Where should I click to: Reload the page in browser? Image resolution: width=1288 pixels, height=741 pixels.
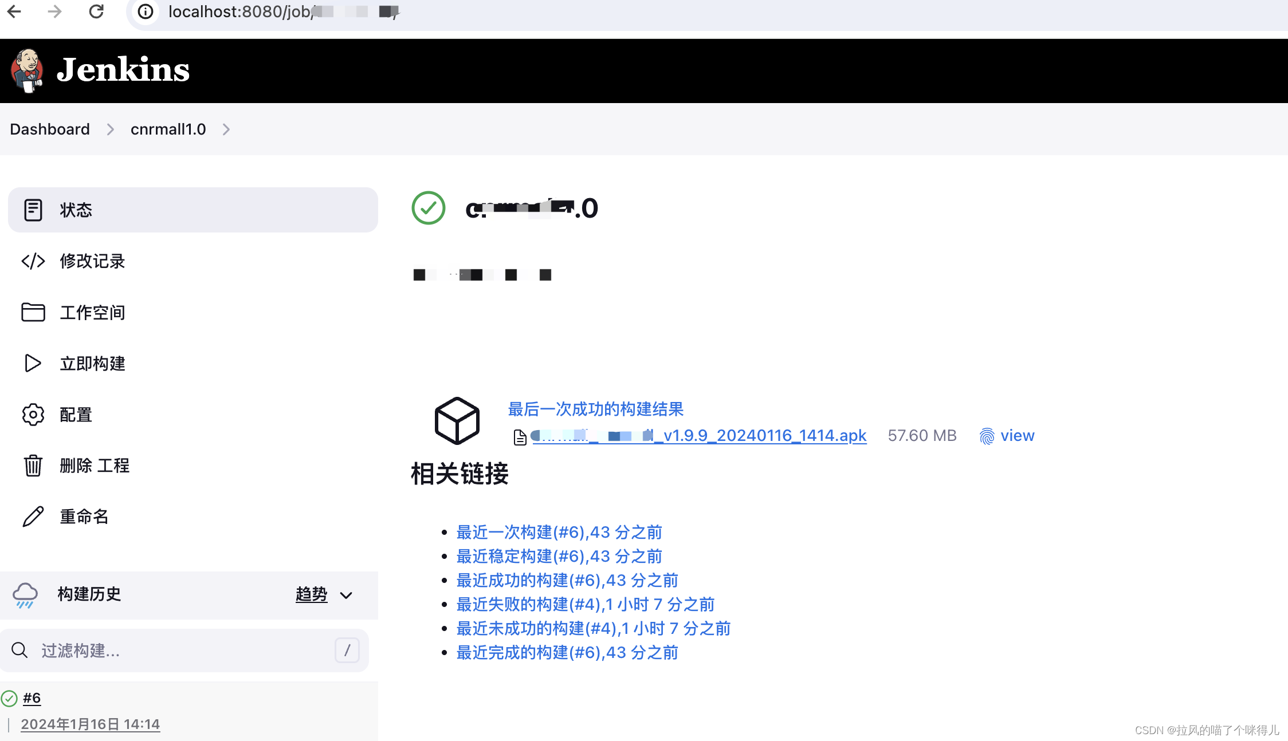point(96,11)
